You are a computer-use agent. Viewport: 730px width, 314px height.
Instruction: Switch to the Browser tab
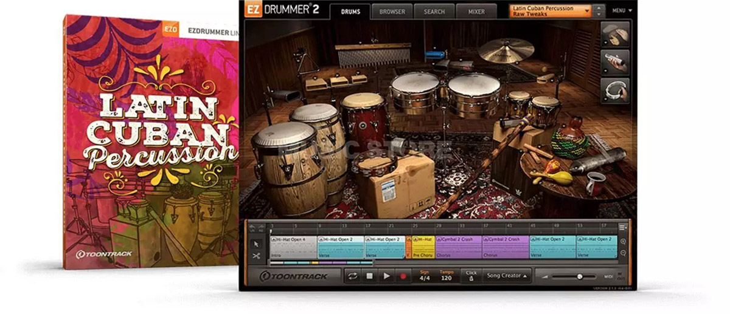point(392,12)
